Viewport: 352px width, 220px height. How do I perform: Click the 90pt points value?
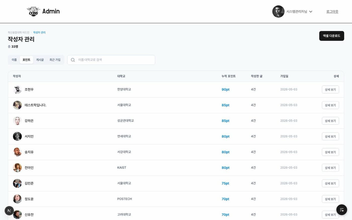pyautogui.click(x=226, y=90)
